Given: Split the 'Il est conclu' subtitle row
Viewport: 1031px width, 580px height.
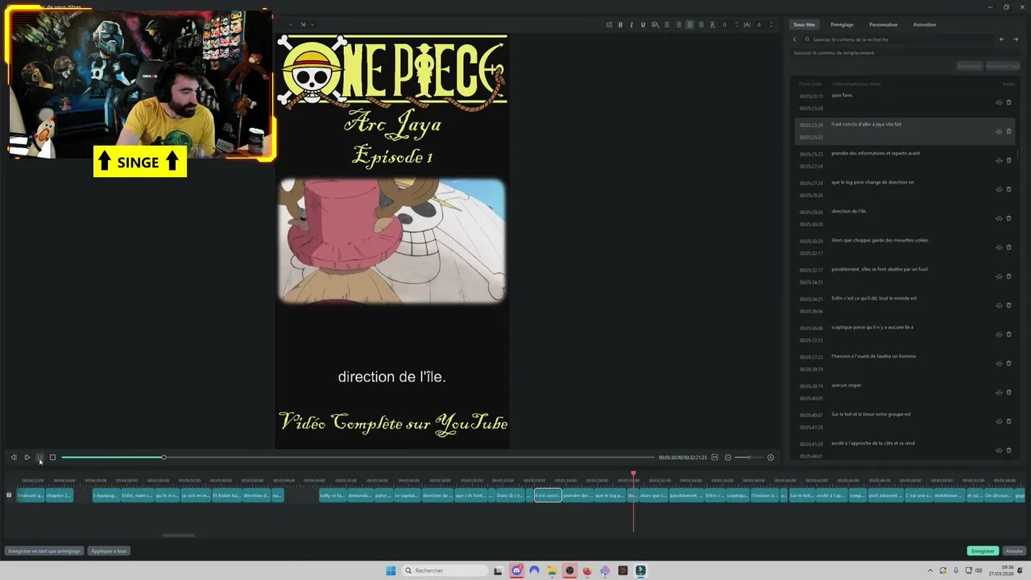Looking at the screenshot, I should click(x=999, y=131).
